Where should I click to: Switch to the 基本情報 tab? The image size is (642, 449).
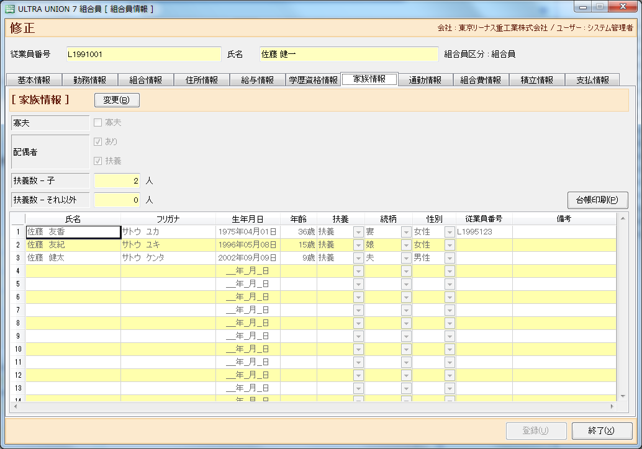[34, 80]
